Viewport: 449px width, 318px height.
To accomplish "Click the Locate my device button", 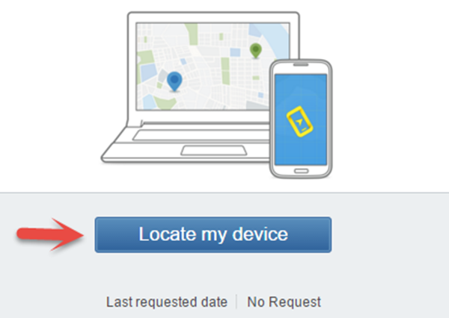I will click(213, 234).
